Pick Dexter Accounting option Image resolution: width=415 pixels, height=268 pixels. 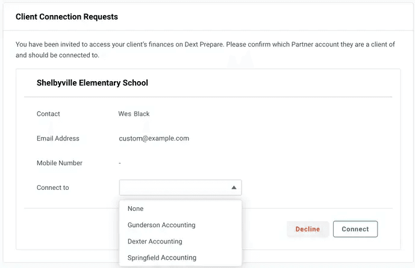tap(155, 242)
